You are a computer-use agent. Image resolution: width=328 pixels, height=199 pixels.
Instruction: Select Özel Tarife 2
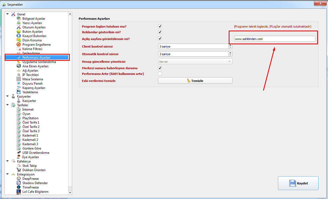point(31,127)
